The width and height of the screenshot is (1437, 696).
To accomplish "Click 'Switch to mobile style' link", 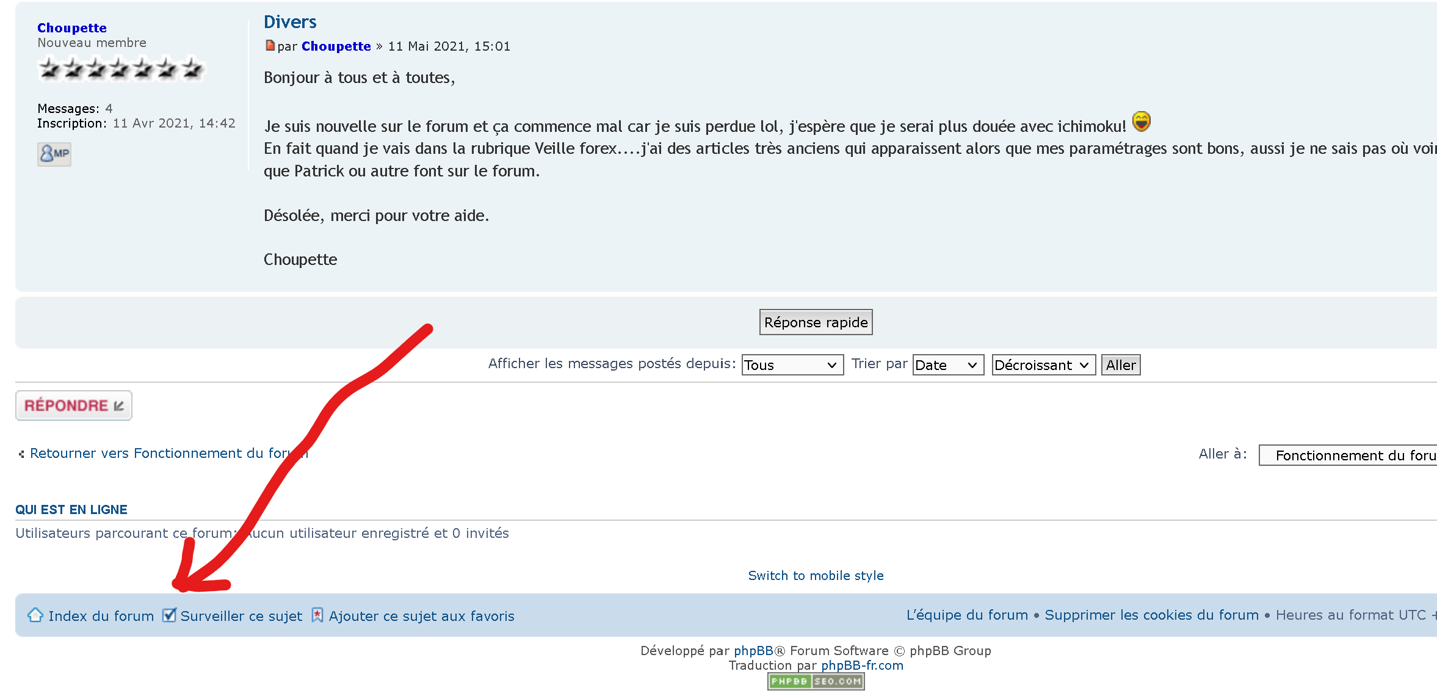I will coord(816,575).
